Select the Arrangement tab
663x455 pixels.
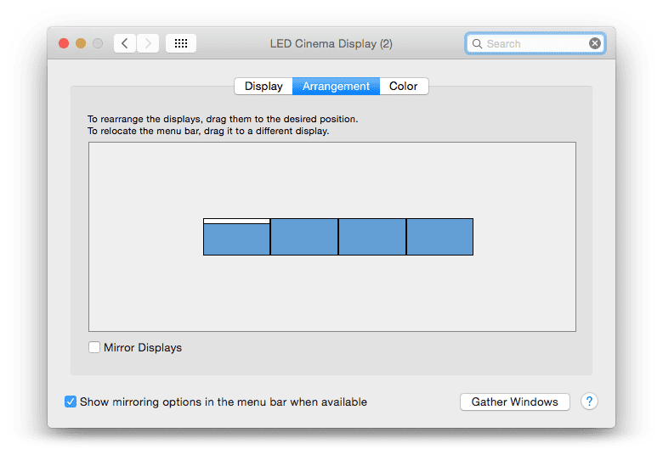click(x=336, y=87)
